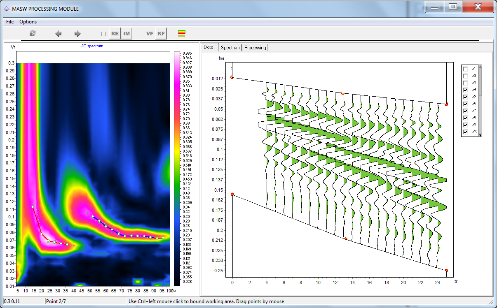Click the color palette arrow icon

tap(182, 34)
